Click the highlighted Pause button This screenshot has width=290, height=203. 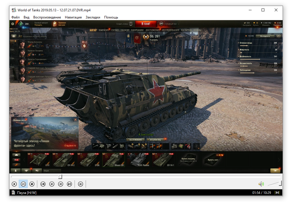[23, 184]
